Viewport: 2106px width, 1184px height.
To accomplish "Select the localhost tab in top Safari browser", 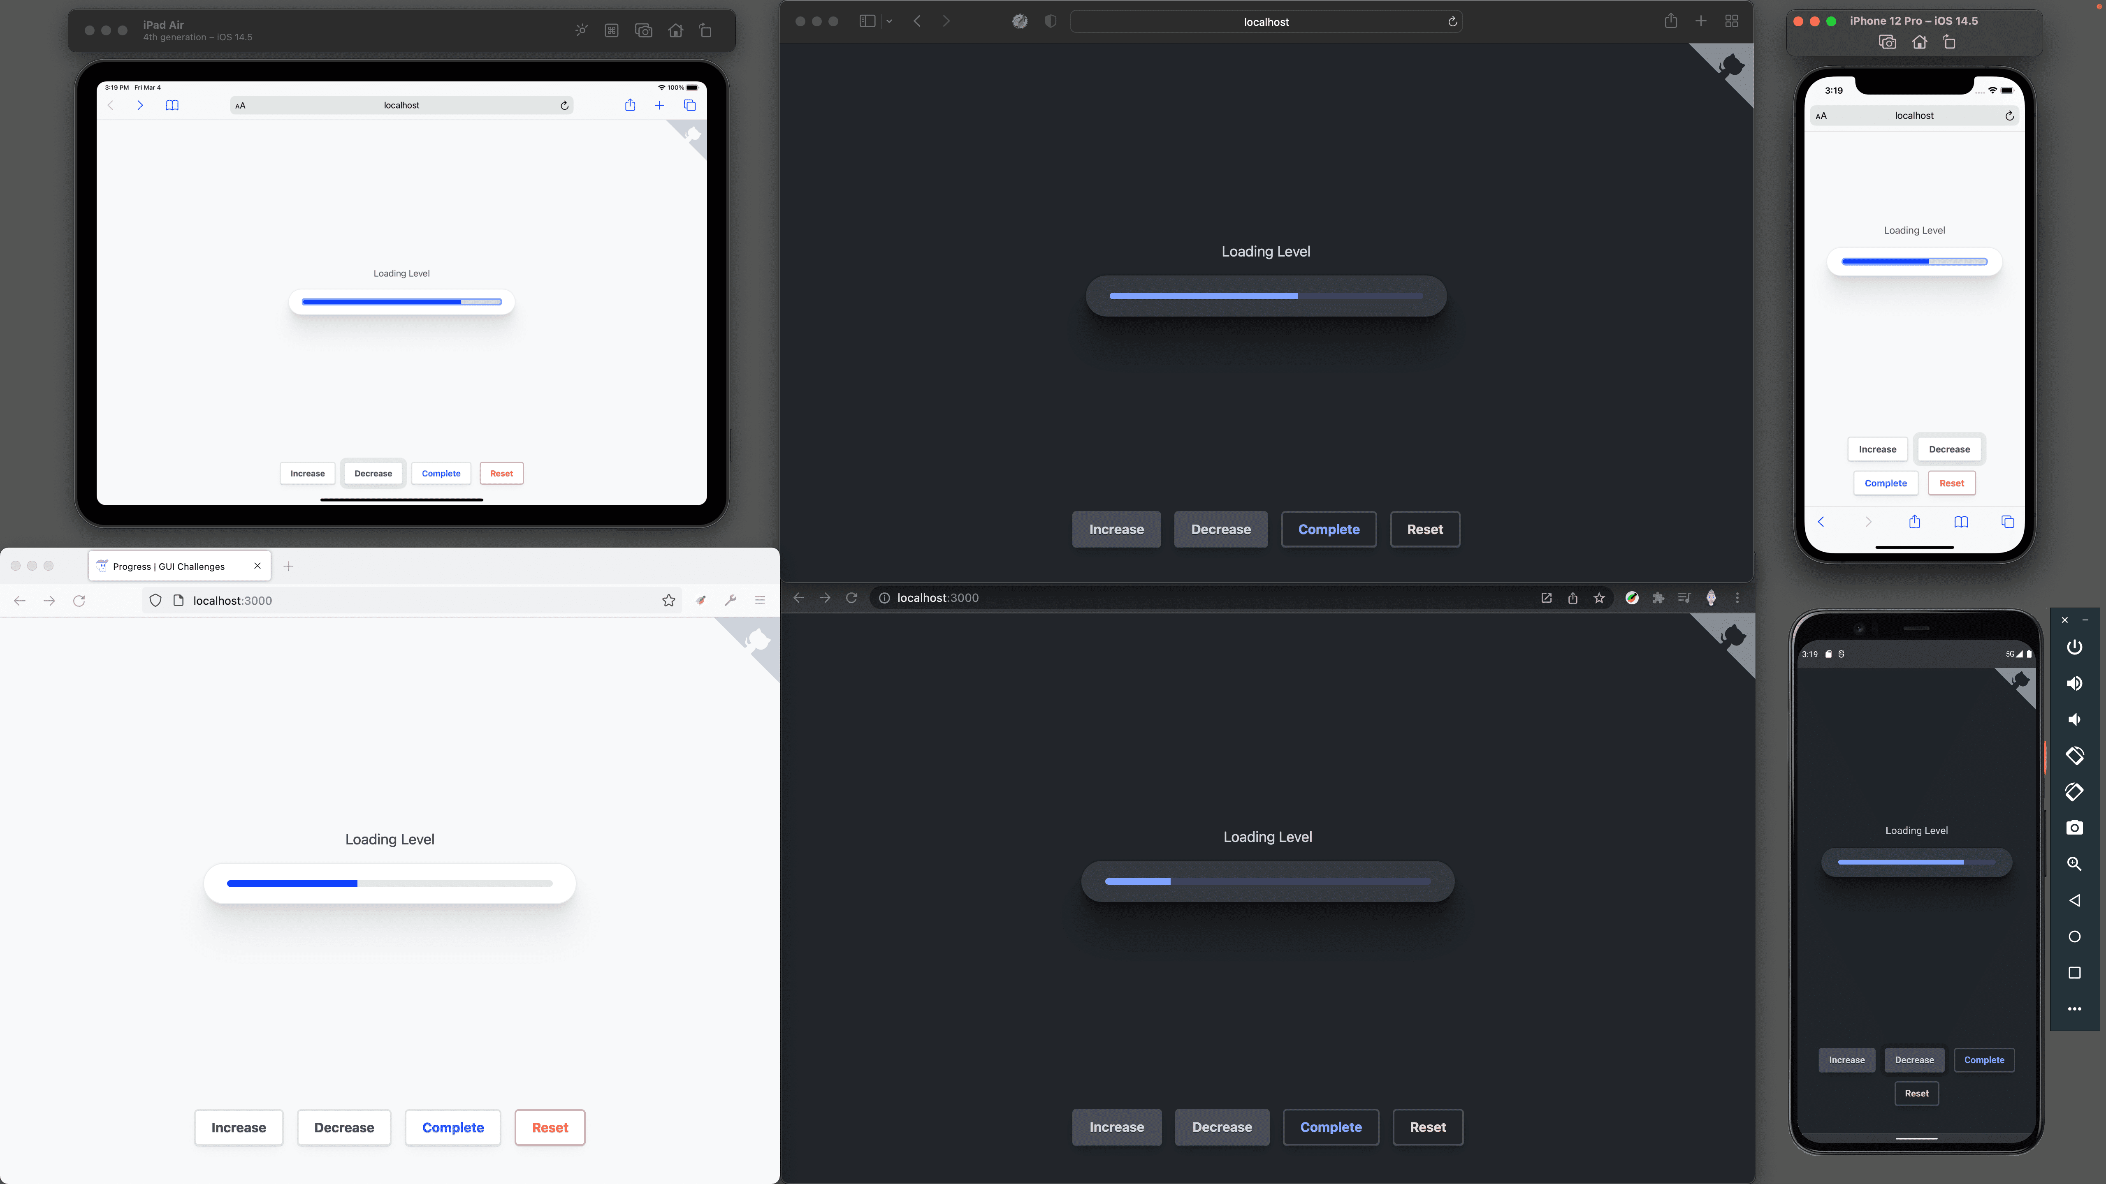I will pos(1266,20).
